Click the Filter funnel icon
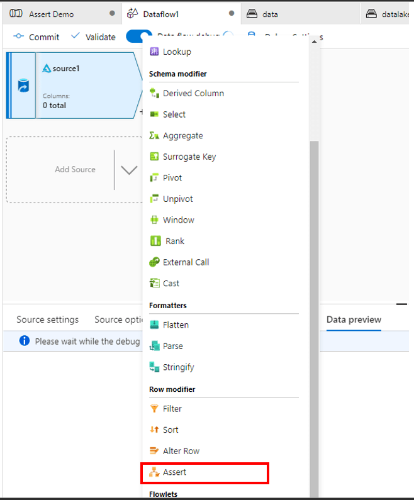Image resolution: width=414 pixels, height=500 pixels. point(155,409)
